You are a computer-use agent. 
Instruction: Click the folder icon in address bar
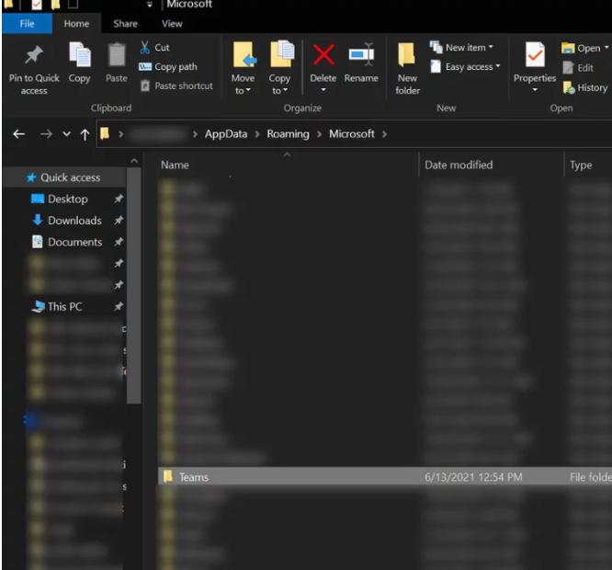tap(105, 134)
